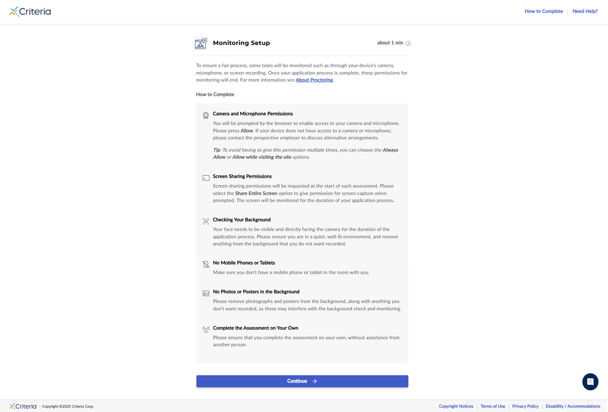
Task: Click the 'Allow while visiting the site' text
Action: pyautogui.click(x=262, y=157)
